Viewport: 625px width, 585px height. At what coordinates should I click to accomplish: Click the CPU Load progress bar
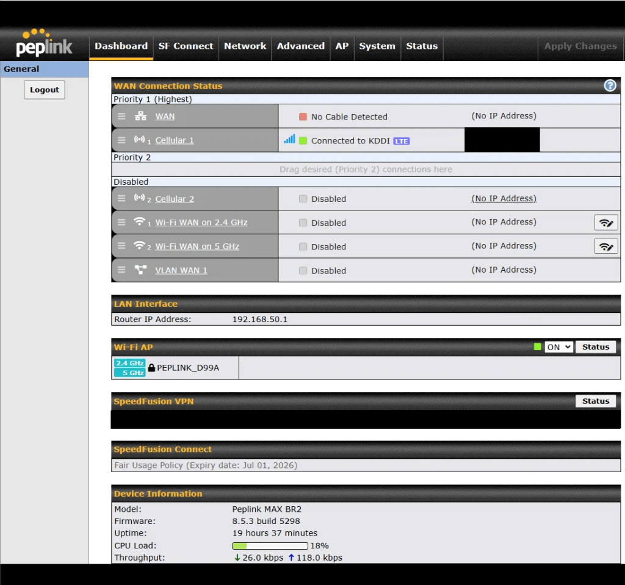pos(270,546)
